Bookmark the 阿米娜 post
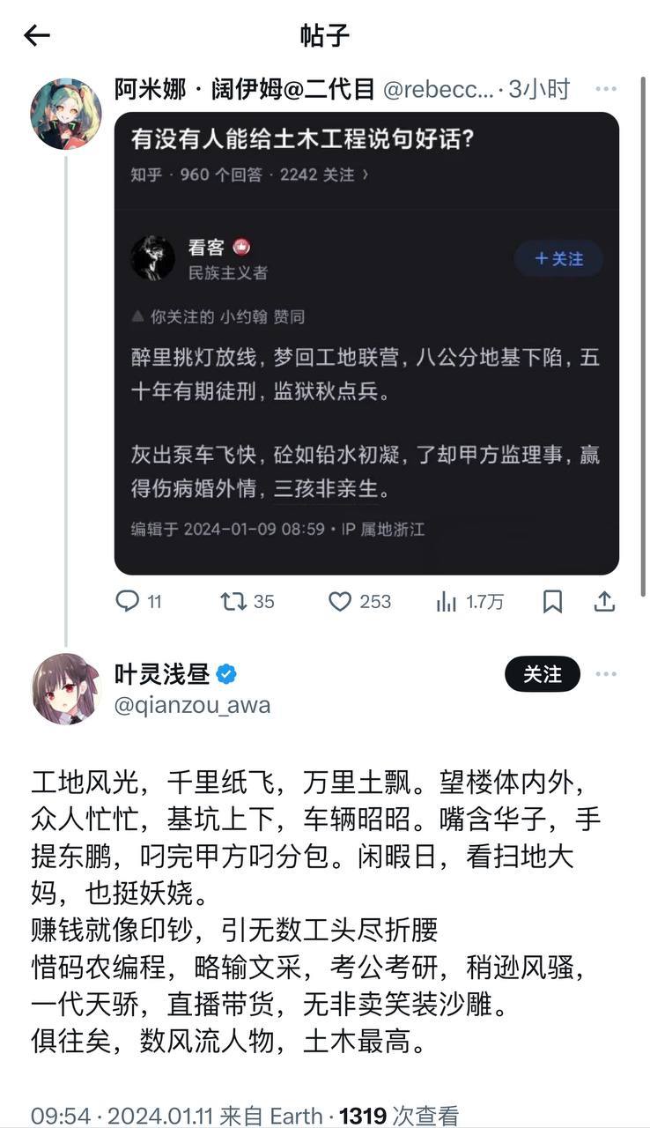 [x=552, y=602]
